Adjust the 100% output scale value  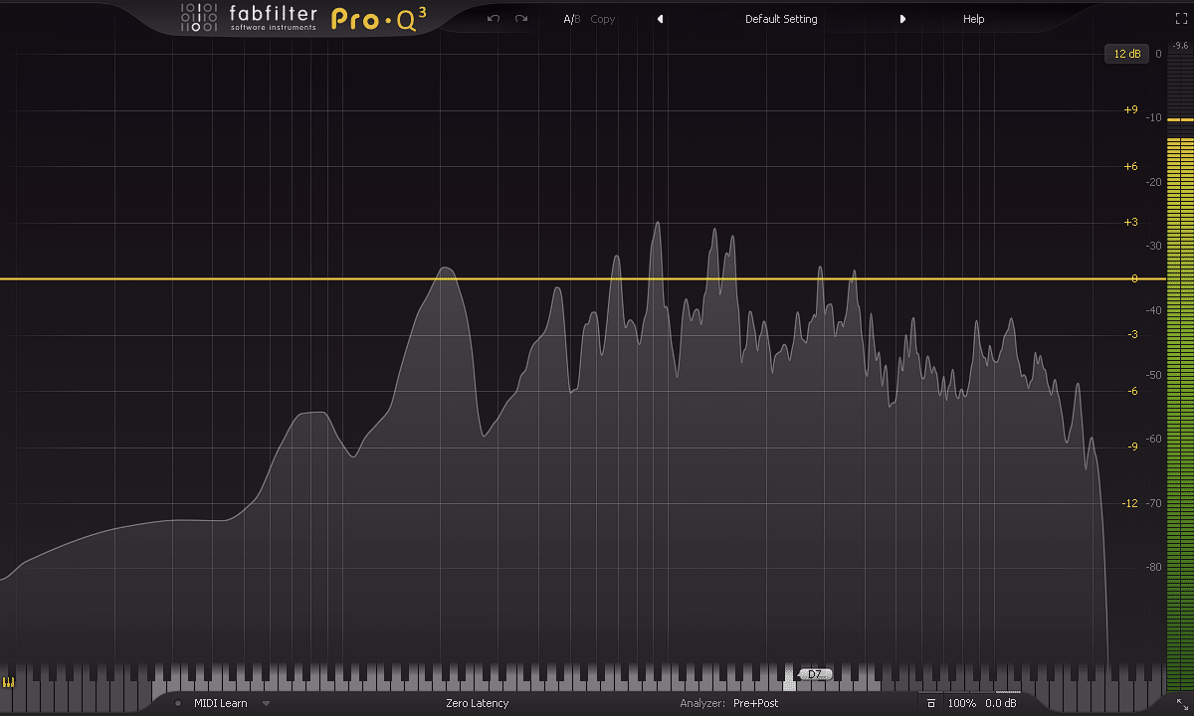coord(961,703)
